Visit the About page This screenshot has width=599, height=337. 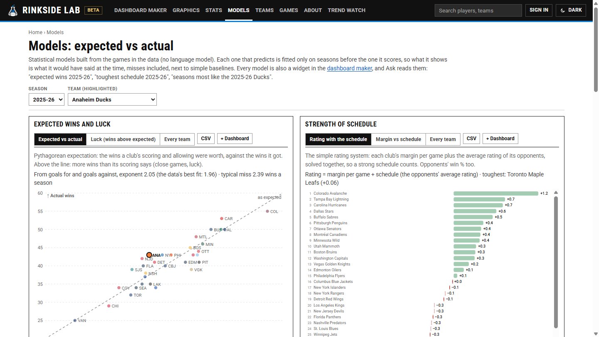[313, 10]
